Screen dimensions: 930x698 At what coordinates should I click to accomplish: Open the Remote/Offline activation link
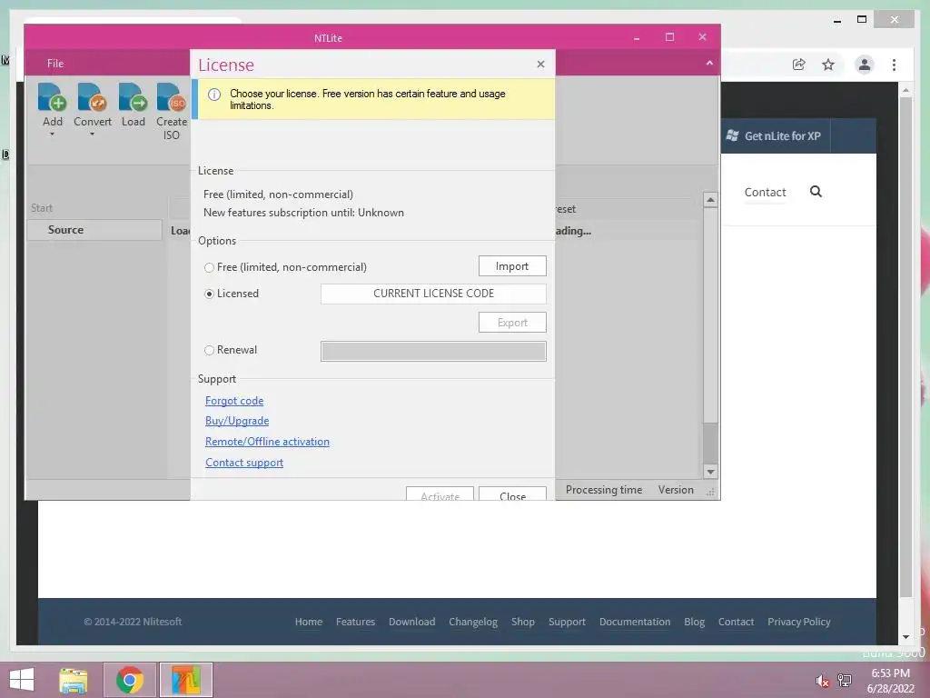(x=268, y=442)
